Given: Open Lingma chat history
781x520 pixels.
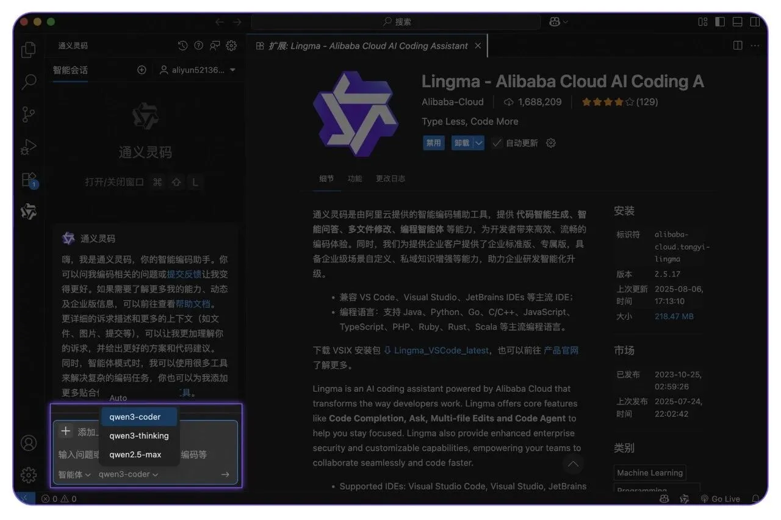Looking at the screenshot, I should coord(182,46).
